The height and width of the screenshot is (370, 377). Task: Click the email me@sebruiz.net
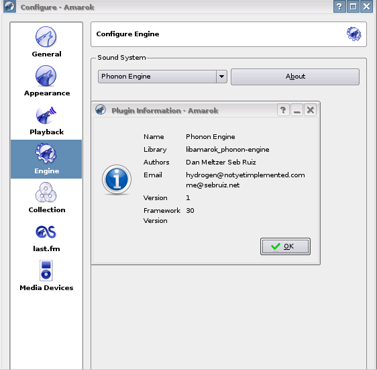213,185
